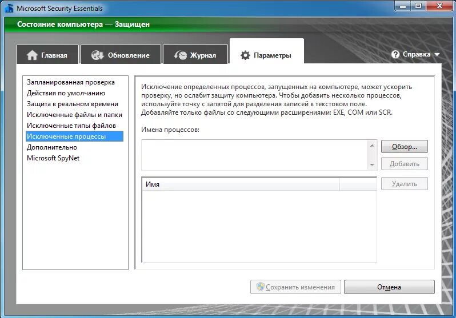Click the shield icon on Сохранить изменения
The height and width of the screenshot is (318, 456).
[x=260, y=287]
